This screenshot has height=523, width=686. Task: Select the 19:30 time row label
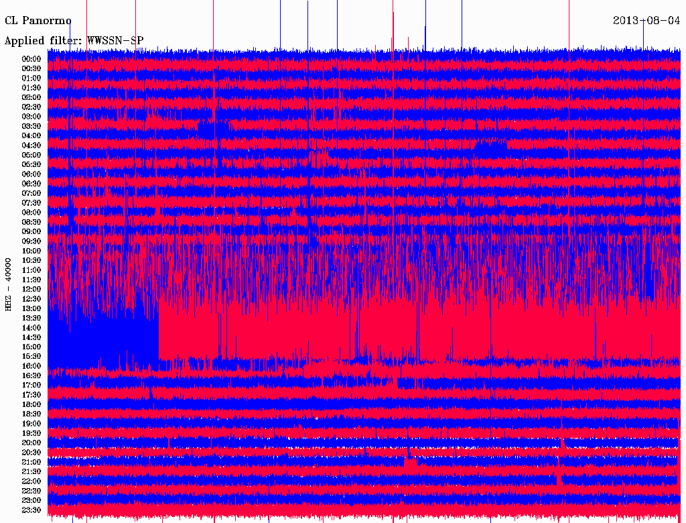pyautogui.click(x=31, y=434)
